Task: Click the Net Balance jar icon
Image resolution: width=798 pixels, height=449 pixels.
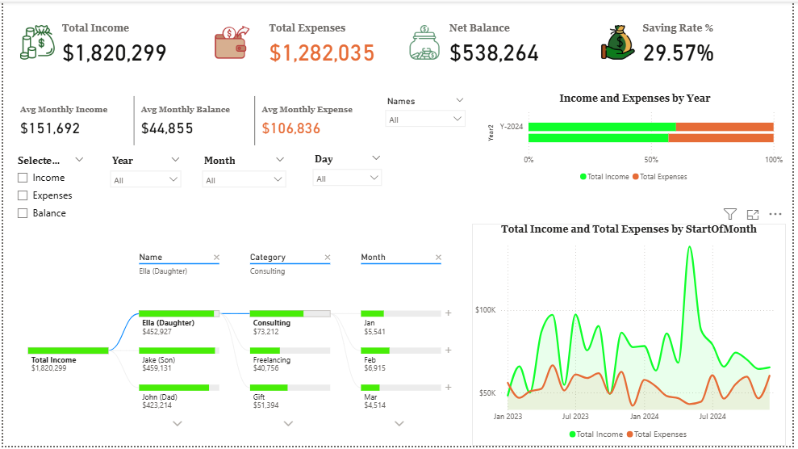Action: pyautogui.click(x=424, y=44)
